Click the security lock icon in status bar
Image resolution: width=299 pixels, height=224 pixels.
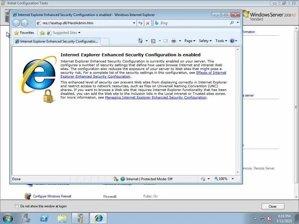pyautogui.click(x=203, y=179)
